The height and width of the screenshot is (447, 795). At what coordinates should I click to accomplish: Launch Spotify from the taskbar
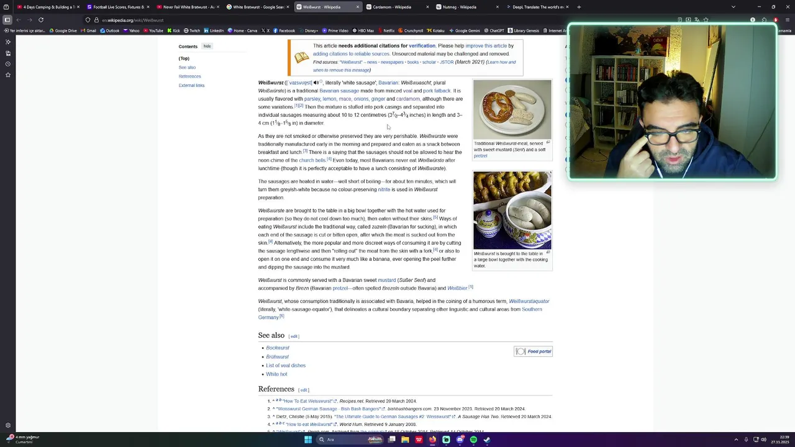tap(473, 440)
